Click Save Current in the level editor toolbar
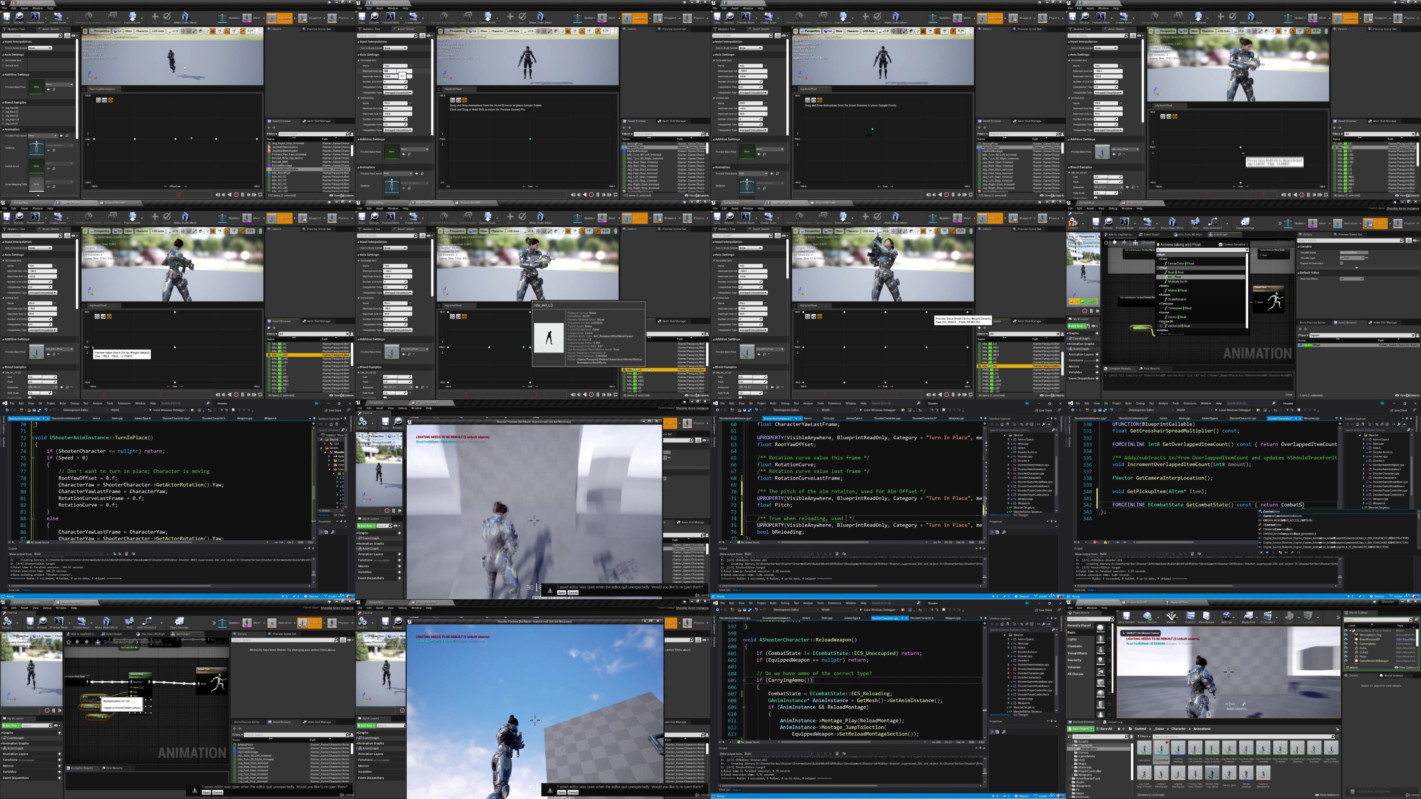Screen dimensions: 1421x799 tap(1127, 617)
